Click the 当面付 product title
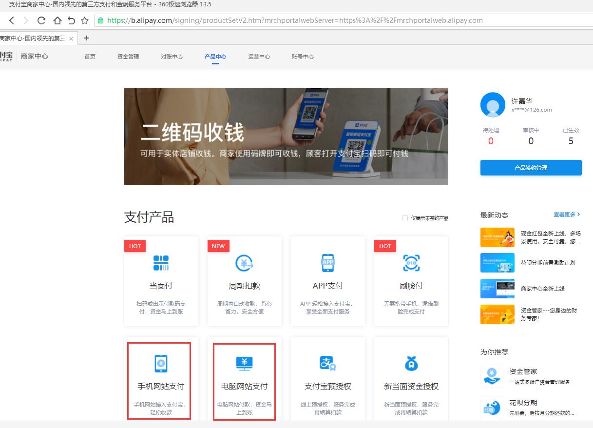593x428 pixels. point(161,286)
